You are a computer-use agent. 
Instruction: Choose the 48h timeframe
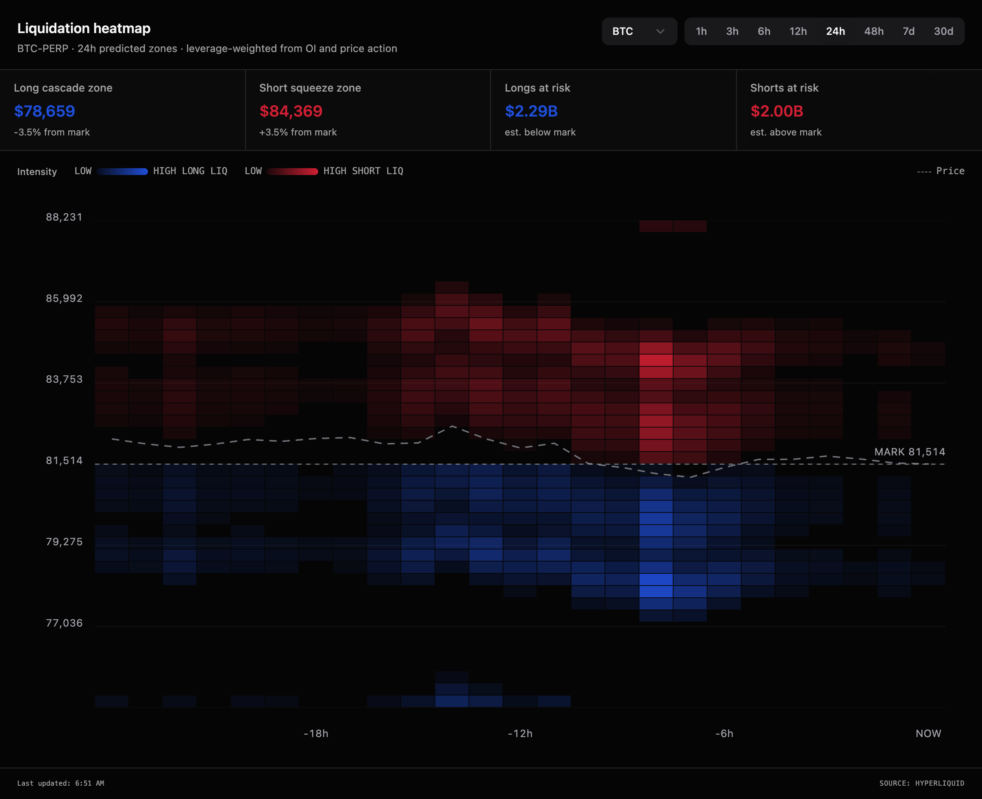point(873,31)
